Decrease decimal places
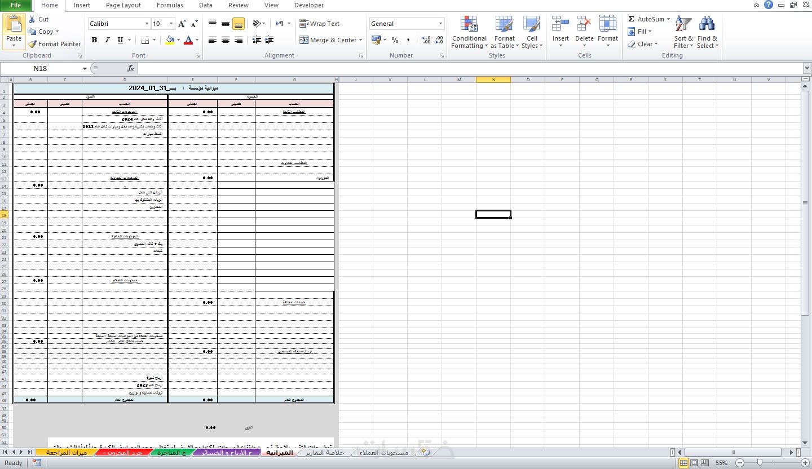This screenshot has width=812, height=469. pos(439,40)
